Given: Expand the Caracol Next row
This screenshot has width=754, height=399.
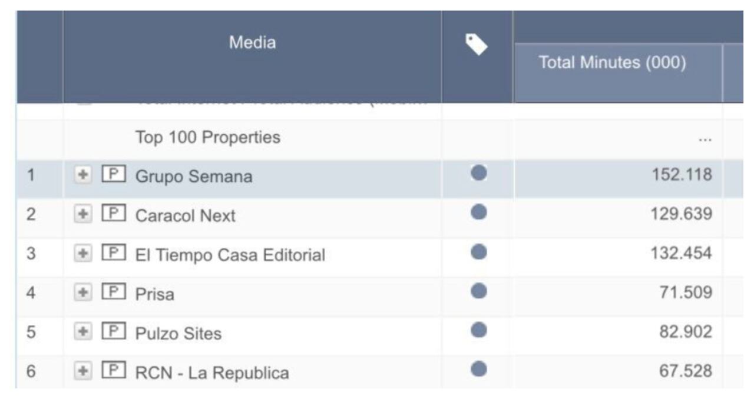Looking at the screenshot, I should 84,215.
